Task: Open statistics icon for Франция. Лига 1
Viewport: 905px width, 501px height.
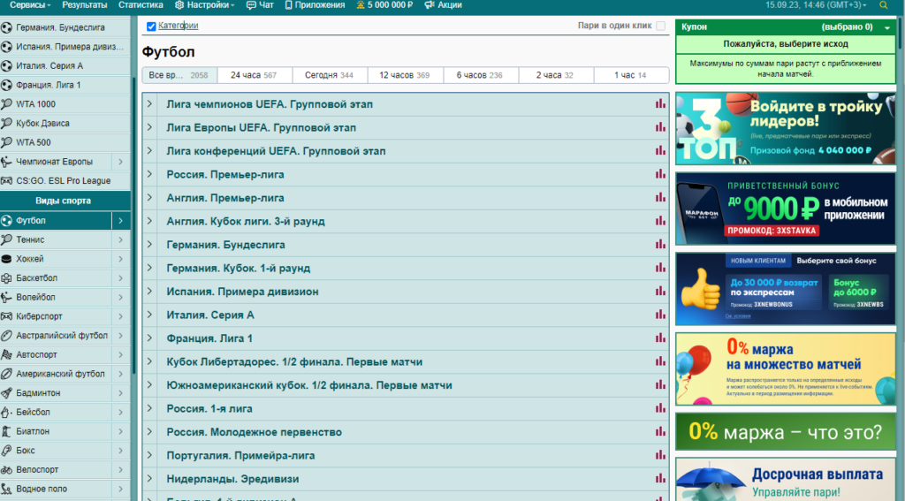Action: click(660, 338)
